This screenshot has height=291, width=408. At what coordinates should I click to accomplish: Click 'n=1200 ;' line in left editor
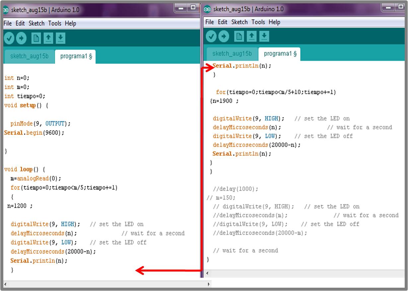tap(20, 206)
